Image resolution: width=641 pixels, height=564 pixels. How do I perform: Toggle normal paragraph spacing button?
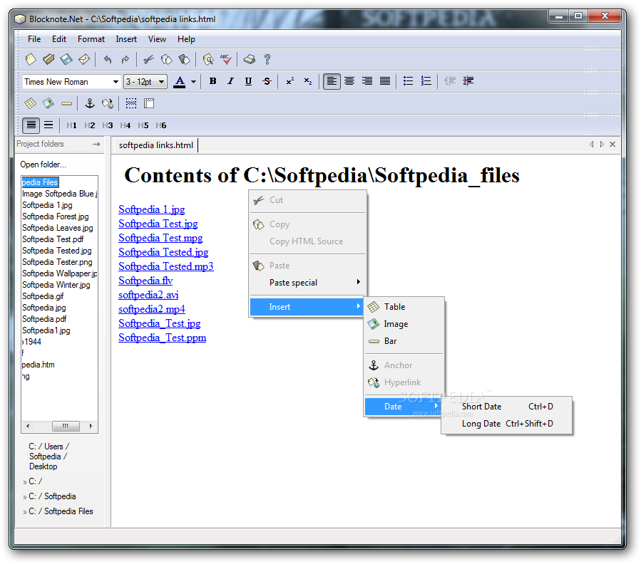coord(31,125)
